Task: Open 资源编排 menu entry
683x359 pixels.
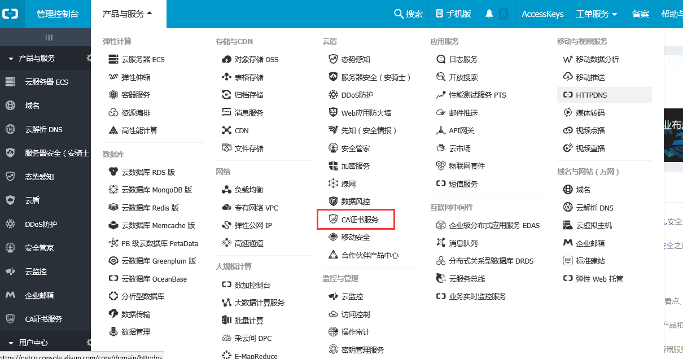Action: pyautogui.click(x=136, y=113)
